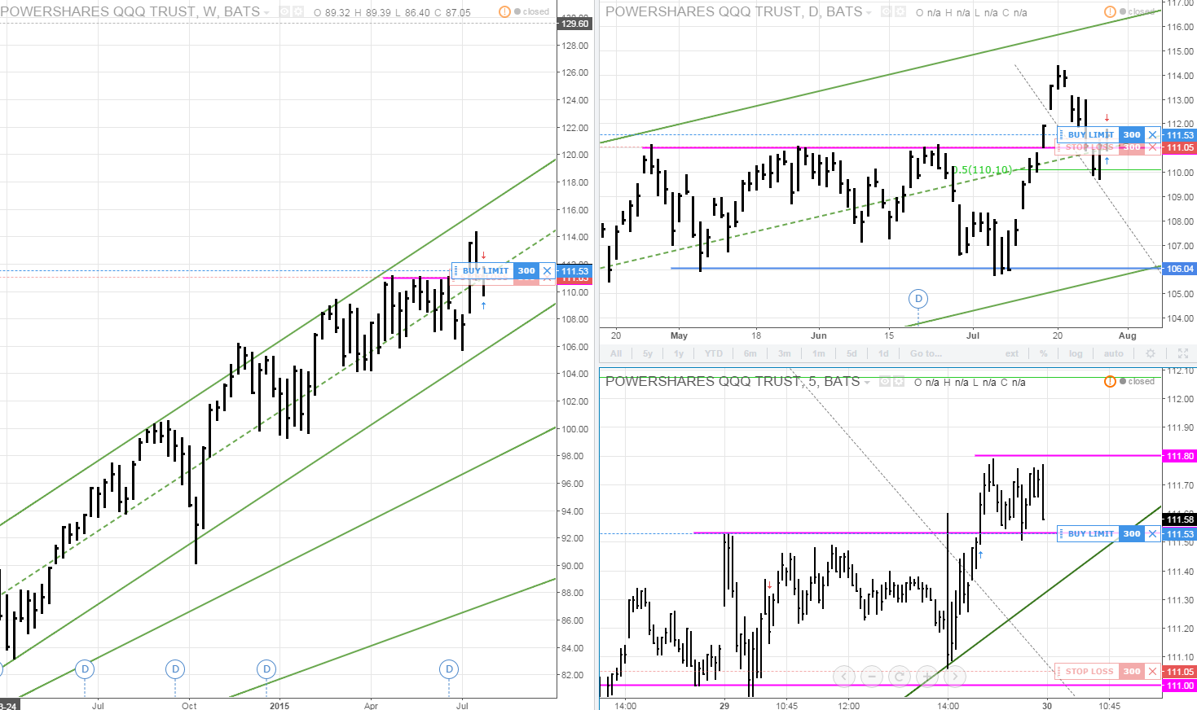Viewport: 1197px width, 710px height.
Task: Click the 300 quantity on daily buy limit
Action: 1132,135
